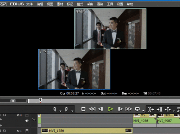Click the C1 channel mapping on track 1 VA

pos(19,131)
